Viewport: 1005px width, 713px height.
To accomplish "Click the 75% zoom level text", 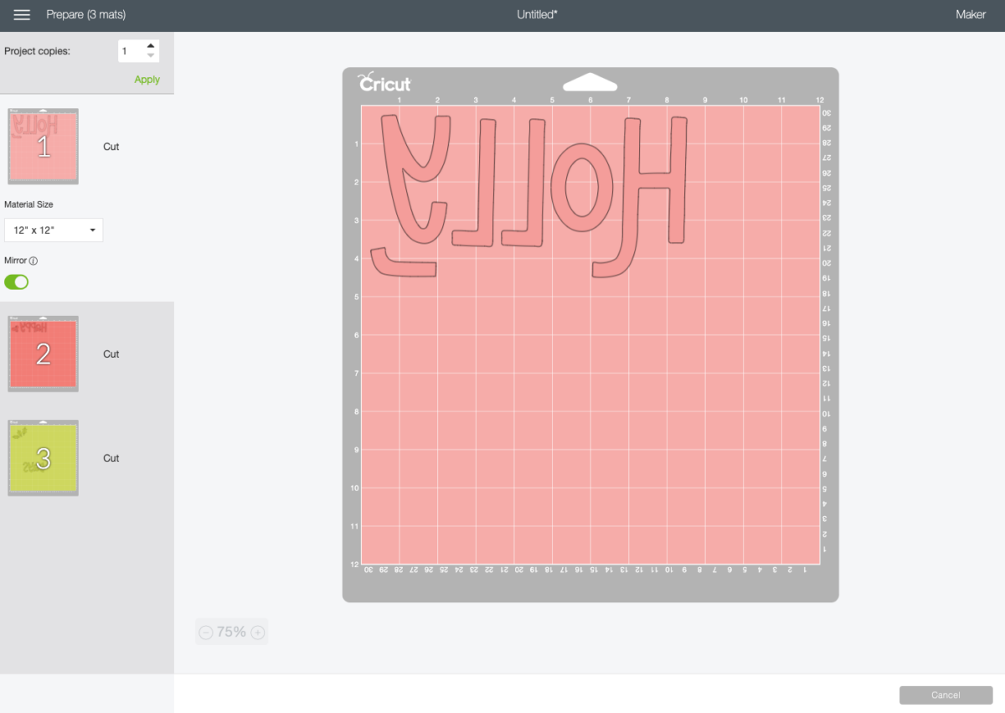I will tap(231, 632).
